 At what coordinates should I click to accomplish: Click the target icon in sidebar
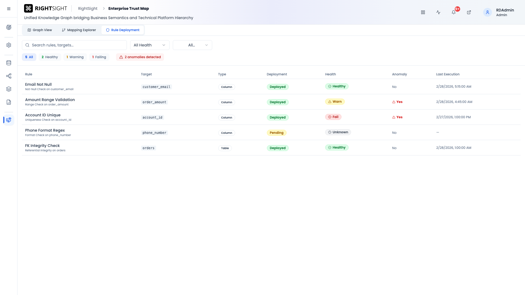(9, 27)
